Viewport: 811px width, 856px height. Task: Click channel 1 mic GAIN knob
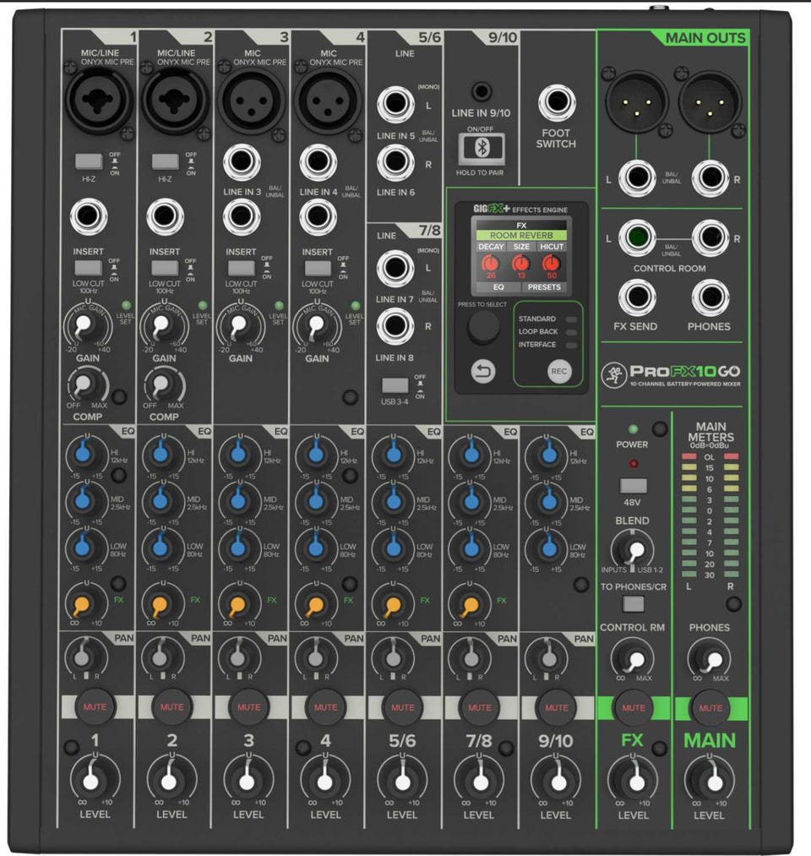(x=84, y=325)
